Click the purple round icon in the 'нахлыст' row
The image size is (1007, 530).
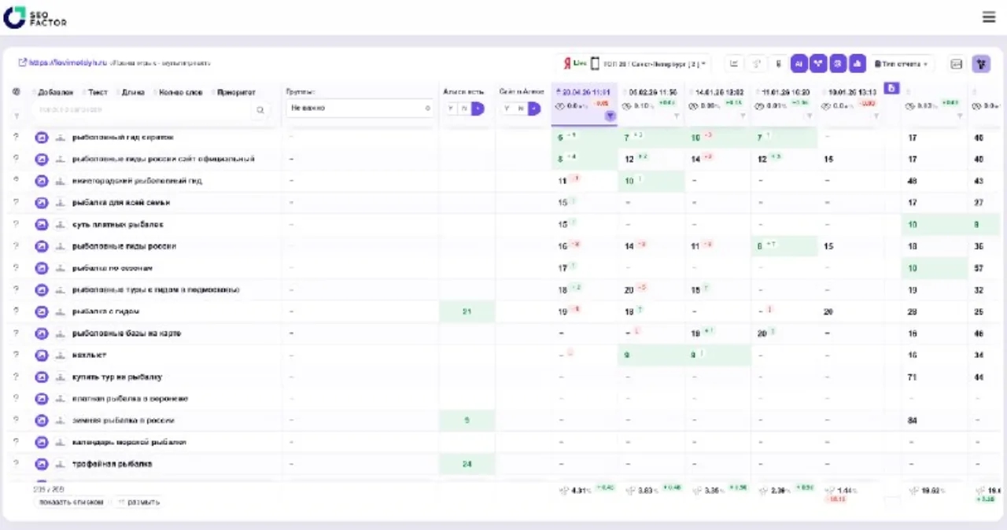point(42,355)
